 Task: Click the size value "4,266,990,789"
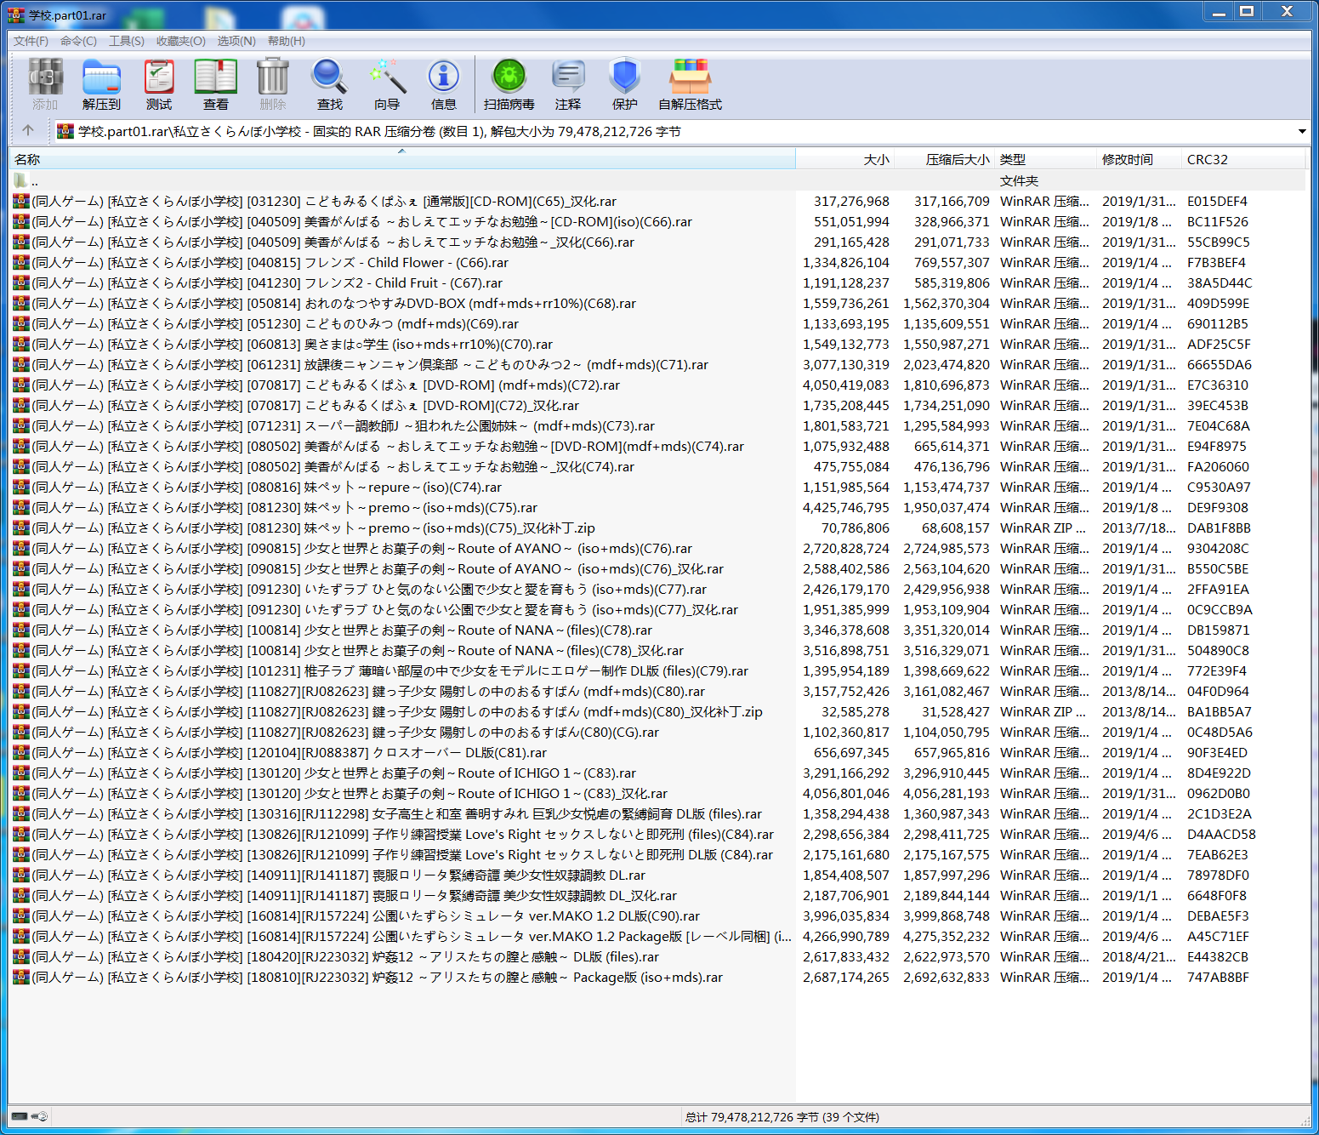[846, 937]
